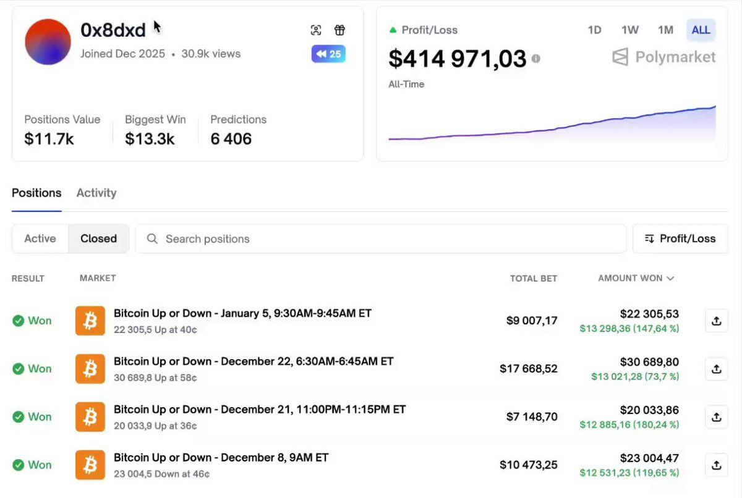Screen dimensions: 742x498
Task: Click the Polymarket logo
Action: pyautogui.click(x=663, y=57)
